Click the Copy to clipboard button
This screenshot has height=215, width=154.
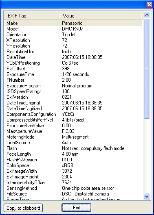click(x=23, y=208)
